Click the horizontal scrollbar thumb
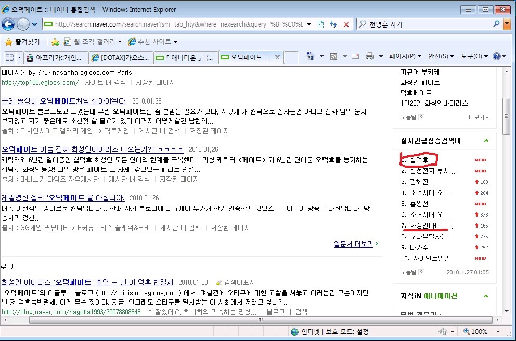516x341 pixels. pos(261,320)
